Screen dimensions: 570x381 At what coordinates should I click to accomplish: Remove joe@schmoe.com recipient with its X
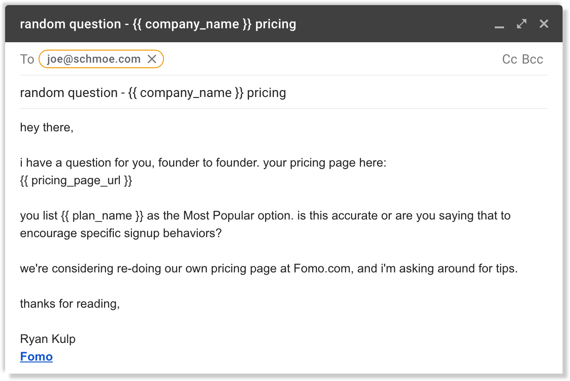click(152, 59)
